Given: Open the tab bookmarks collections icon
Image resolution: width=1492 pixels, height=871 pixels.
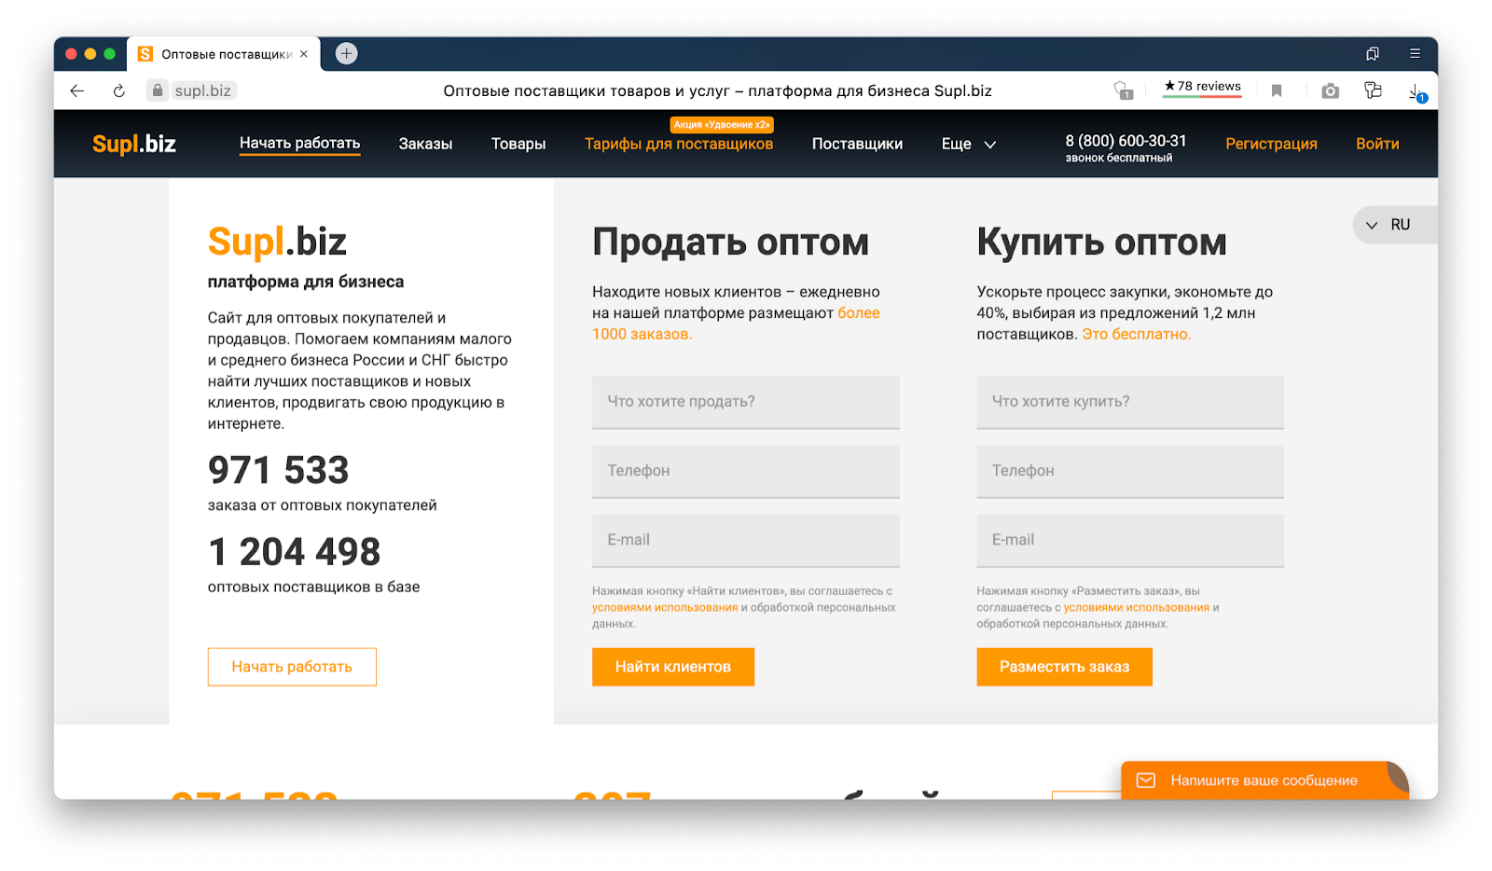Looking at the screenshot, I should pos(1373,54).
